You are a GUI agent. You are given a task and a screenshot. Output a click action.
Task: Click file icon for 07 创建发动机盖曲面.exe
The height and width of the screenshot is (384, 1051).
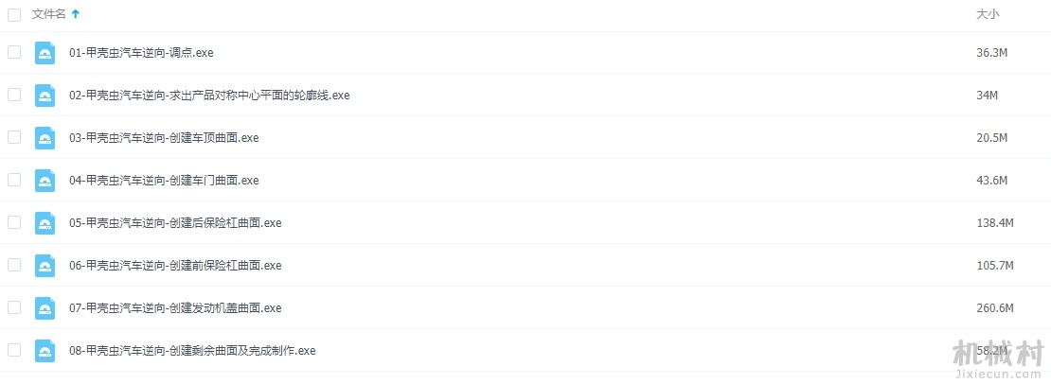[45, 307]
